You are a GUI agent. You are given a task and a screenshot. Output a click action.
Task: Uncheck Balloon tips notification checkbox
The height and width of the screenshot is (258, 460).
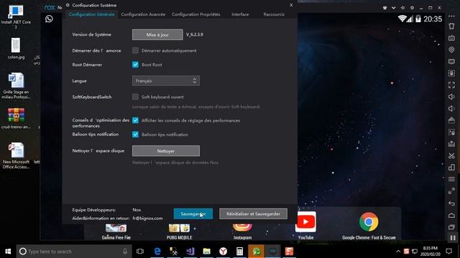pos(135,134)
